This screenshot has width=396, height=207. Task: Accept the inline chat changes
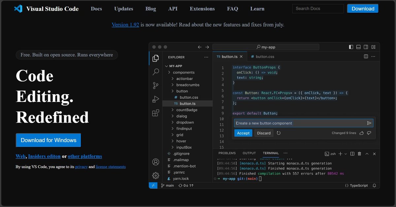[x=243, y=133]
